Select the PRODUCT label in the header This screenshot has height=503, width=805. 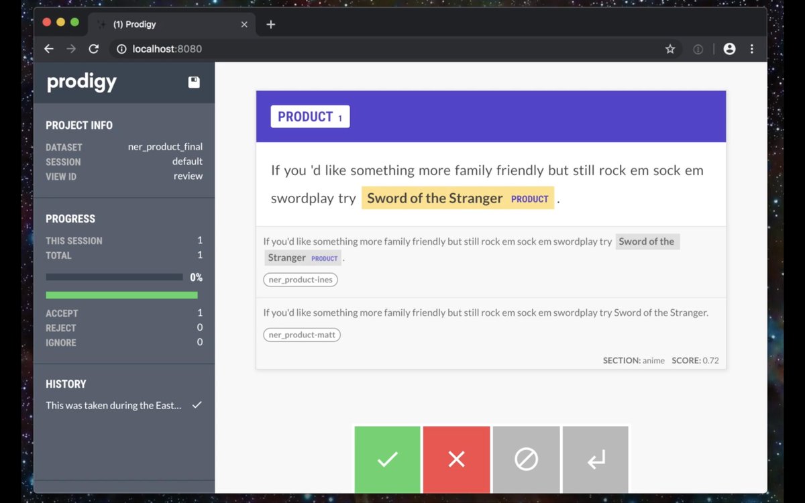coord(310,117)
